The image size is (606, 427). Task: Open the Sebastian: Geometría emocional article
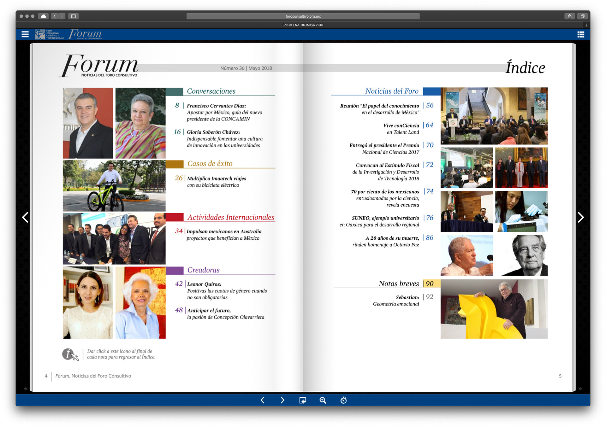coord(407,297)
